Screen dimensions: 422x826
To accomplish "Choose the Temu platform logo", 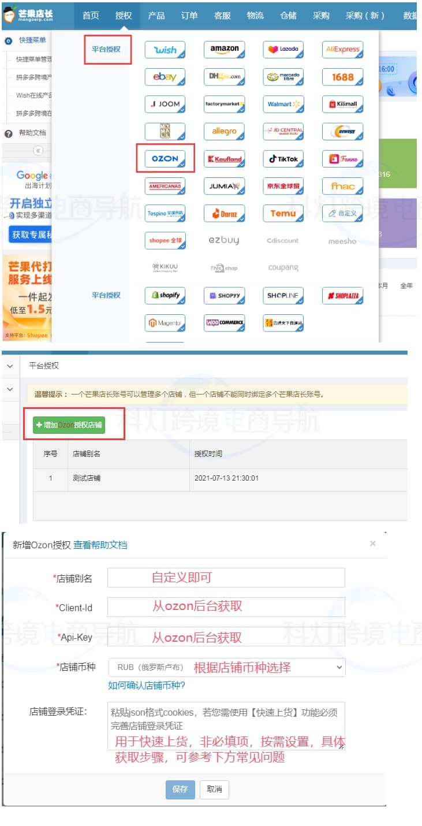I will pos(283,213).
